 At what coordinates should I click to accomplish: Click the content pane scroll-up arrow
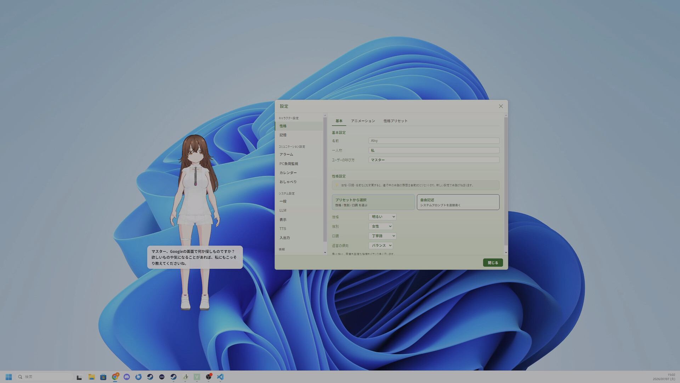pyautogui.click(x=506, y=115)
